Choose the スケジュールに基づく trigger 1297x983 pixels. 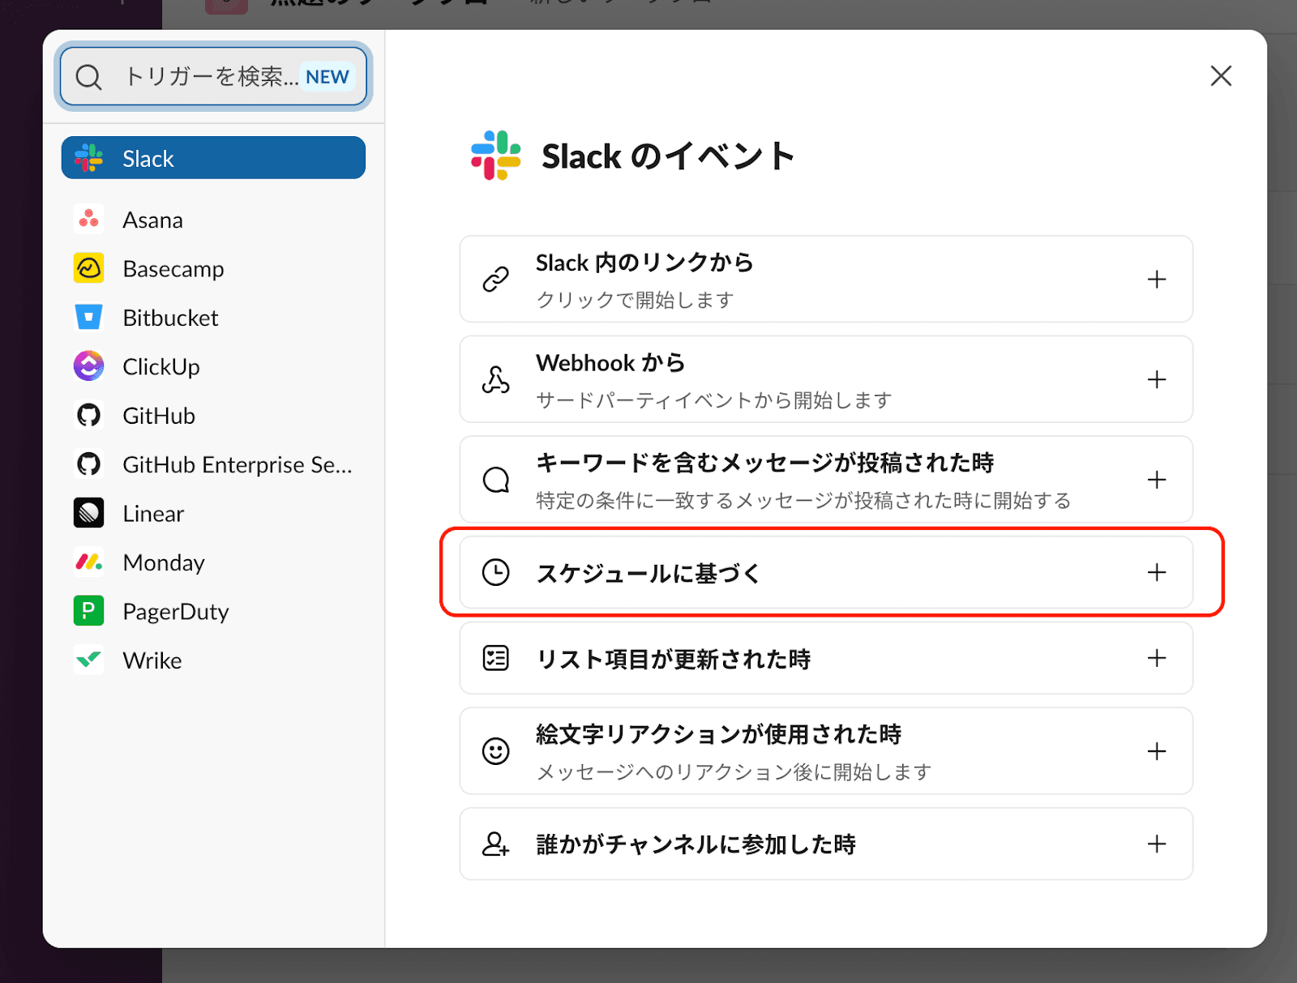(826, 572)
